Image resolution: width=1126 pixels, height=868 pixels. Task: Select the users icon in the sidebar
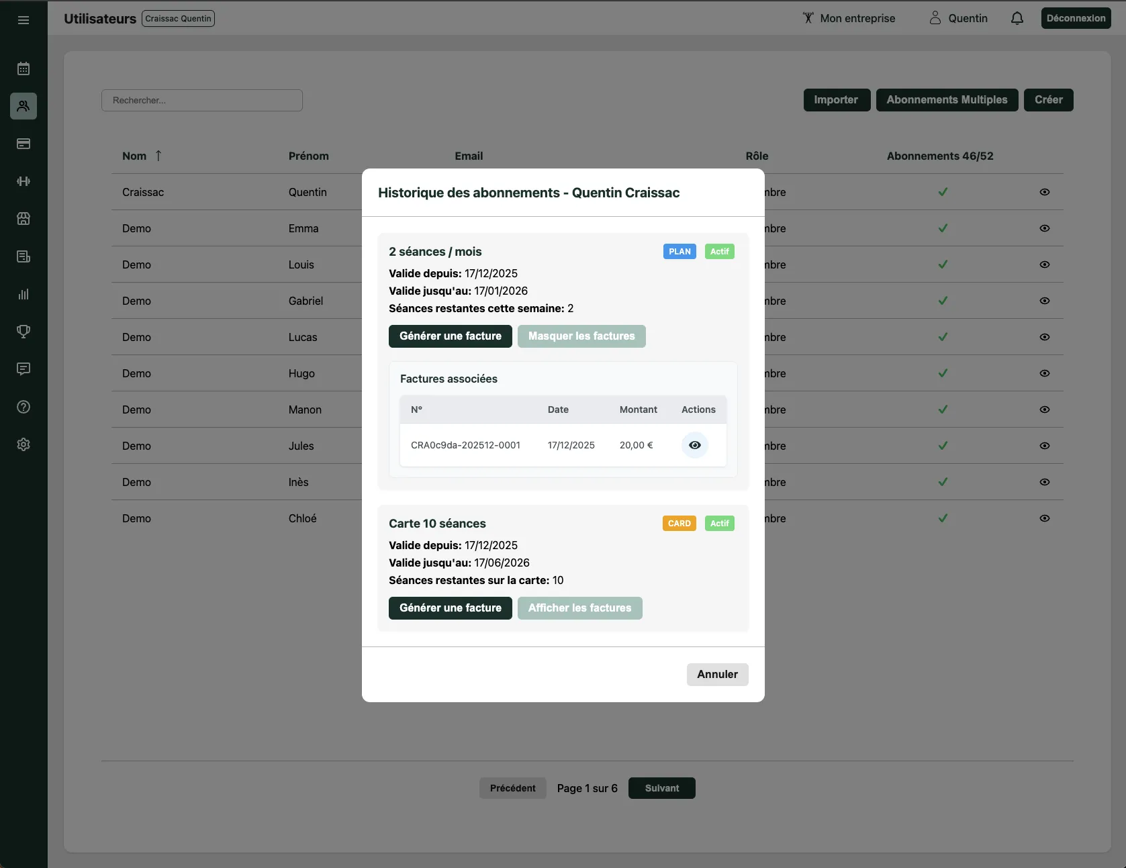24,106
